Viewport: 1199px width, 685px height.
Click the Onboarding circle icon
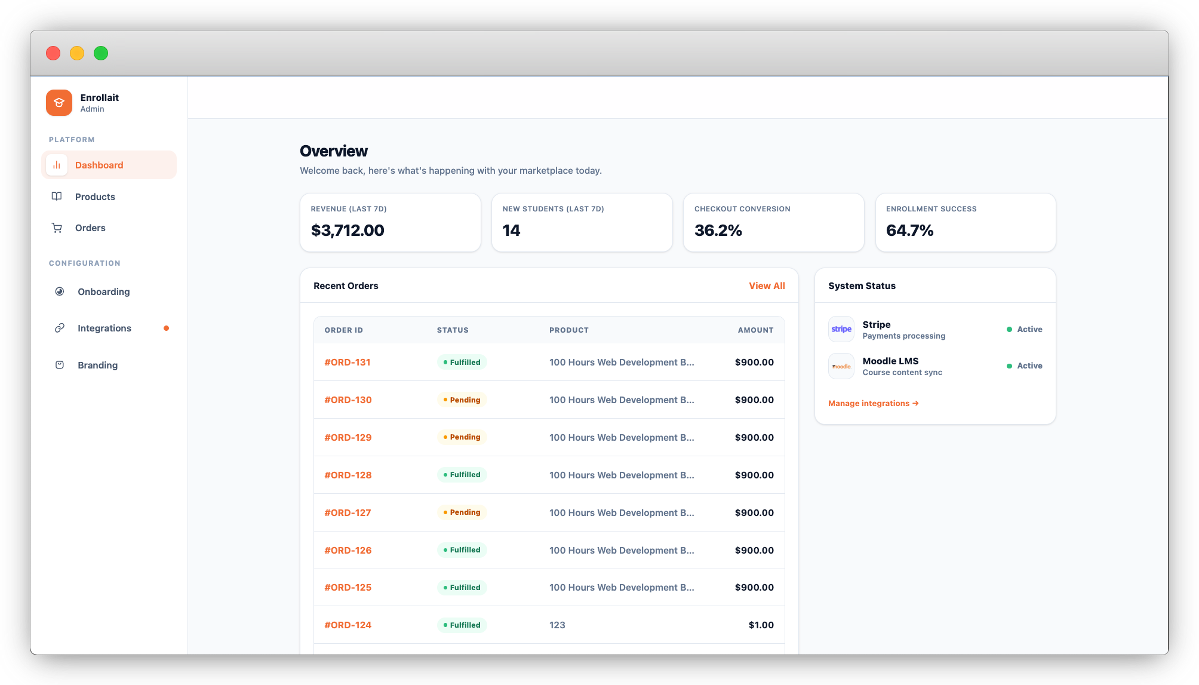pyautogui.click(x=60, y=291)
